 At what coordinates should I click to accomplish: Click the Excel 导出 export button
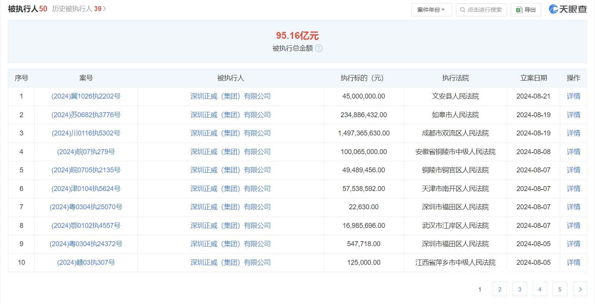click(526, 10)
